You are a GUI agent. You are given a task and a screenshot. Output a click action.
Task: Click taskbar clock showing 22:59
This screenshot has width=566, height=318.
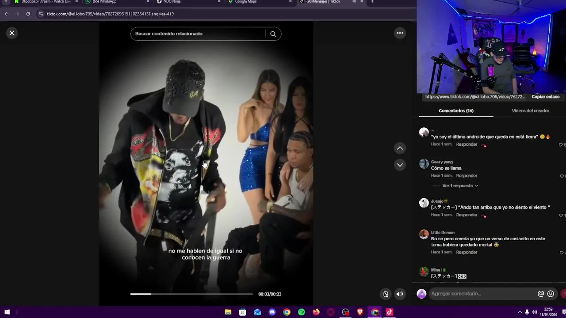click(x=548, y=312)
